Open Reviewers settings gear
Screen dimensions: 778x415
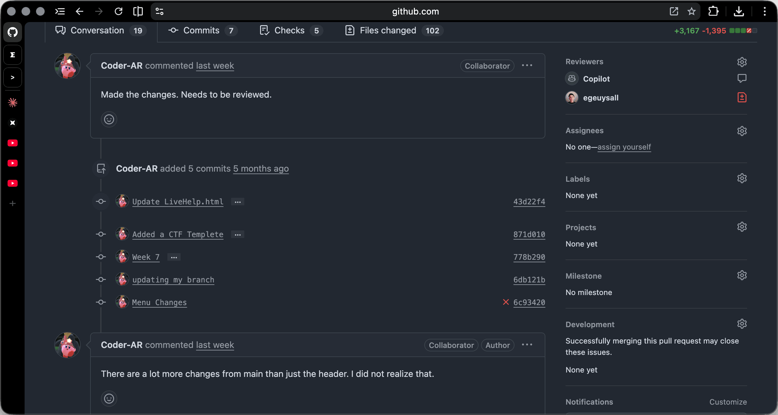point(742,62)
